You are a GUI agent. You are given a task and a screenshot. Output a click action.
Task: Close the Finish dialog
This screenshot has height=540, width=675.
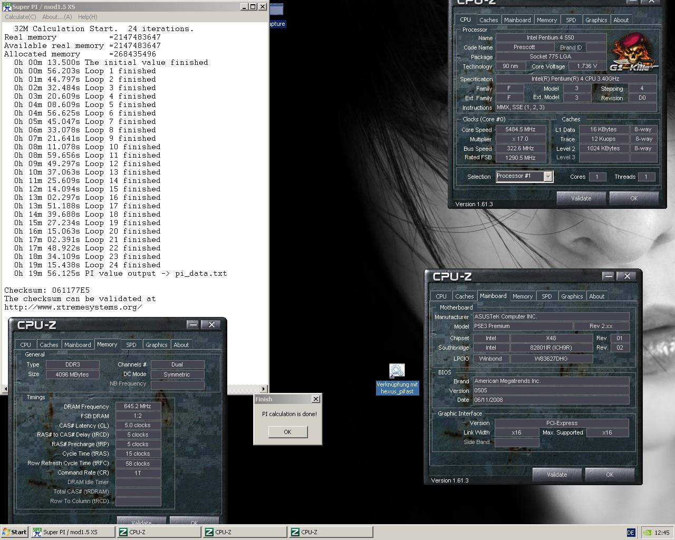coord(315,399)
